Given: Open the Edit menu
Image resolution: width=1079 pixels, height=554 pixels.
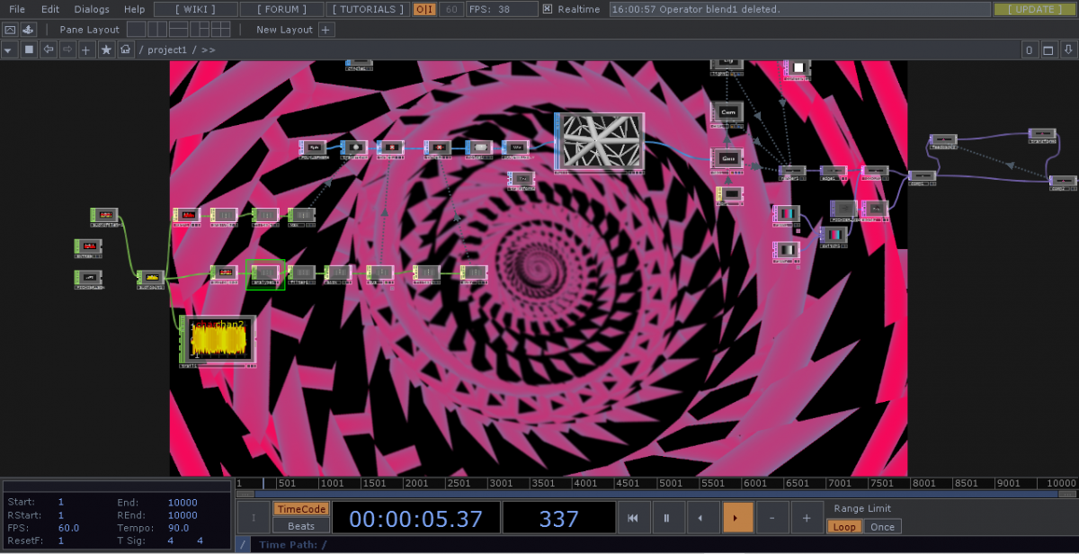Looking at the screenshot, I should tap(50, 9).
